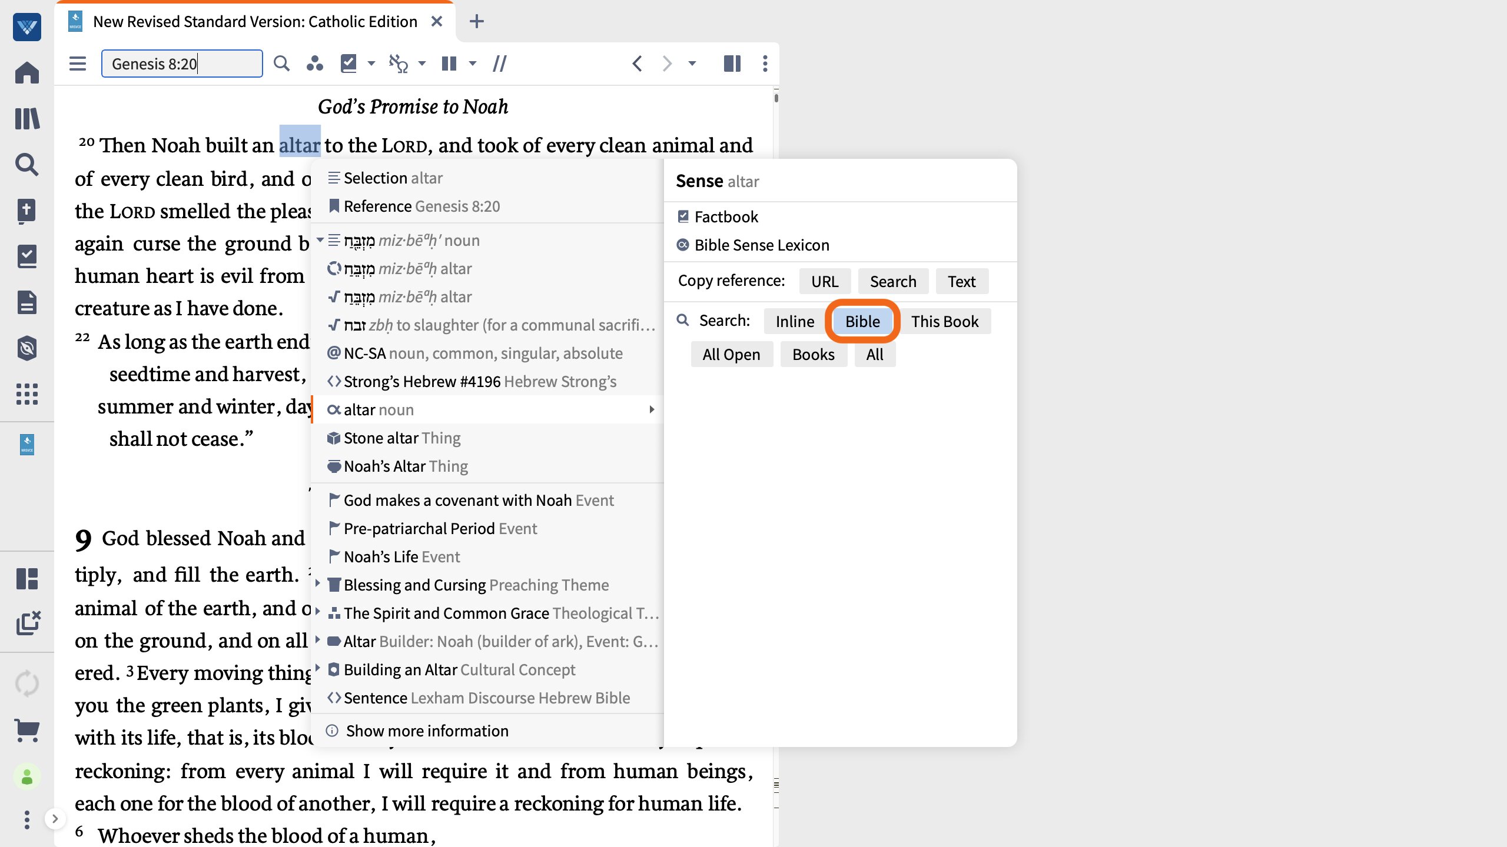Choose Inline search option

click(x=795, y=322)
